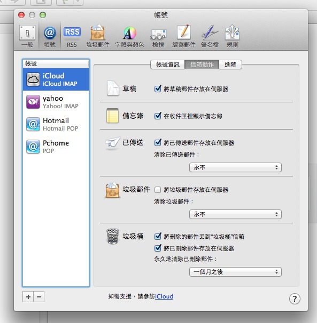Follow the iCloud support link
The width and height of the screenshot is (317, 323).
pyautogui.click(x=164, y=296)
